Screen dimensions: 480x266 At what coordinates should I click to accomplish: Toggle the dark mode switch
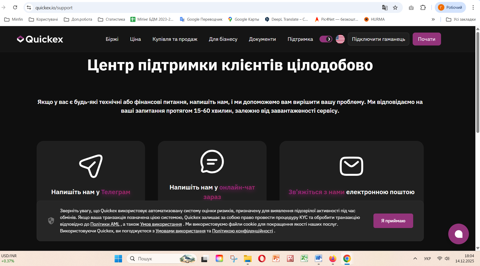(326, 39)
